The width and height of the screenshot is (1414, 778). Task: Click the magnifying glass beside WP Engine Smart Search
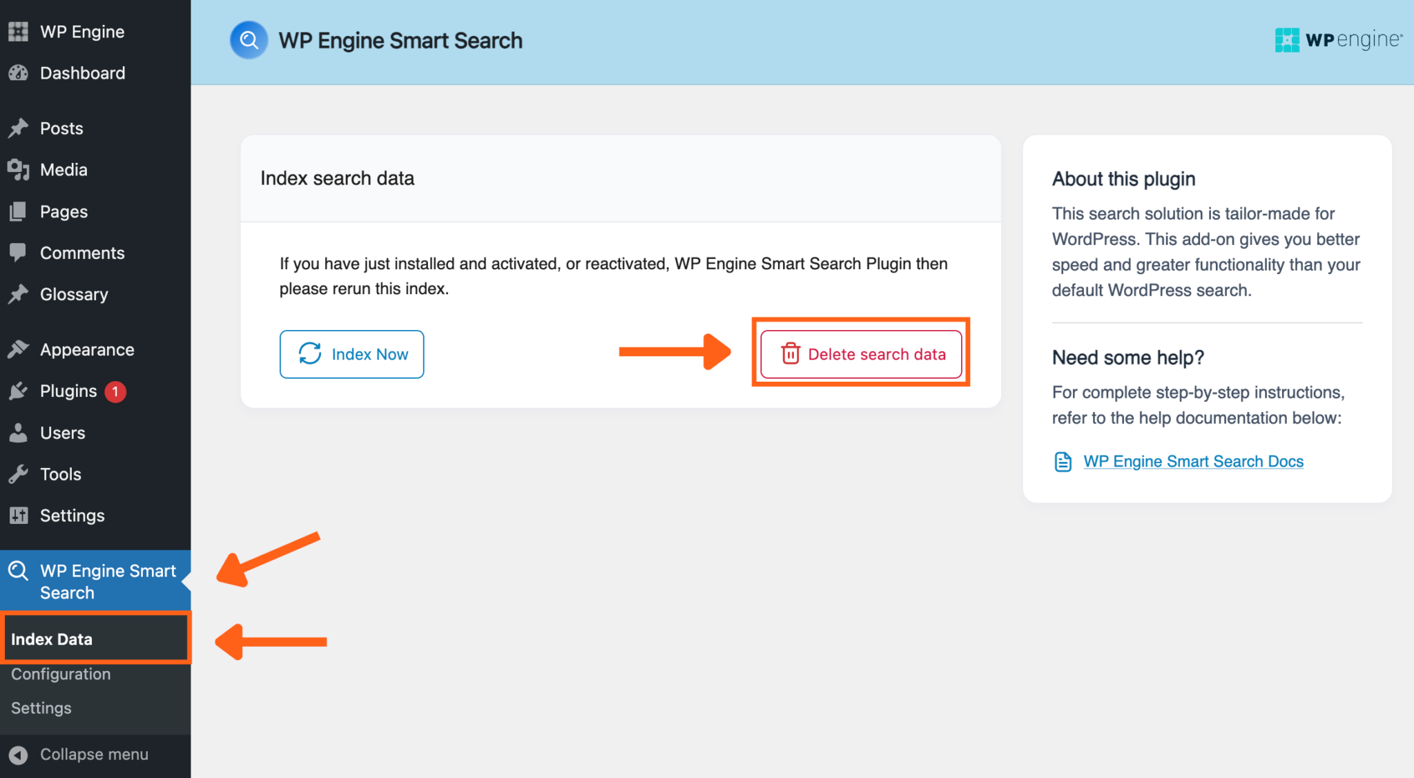(x=18, y=571)
